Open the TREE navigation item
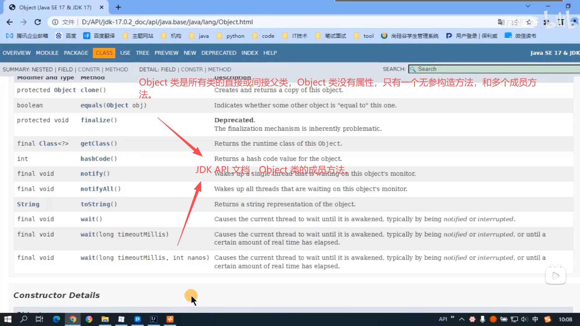This screenshot has height=326, width=580. pos(142,53)
